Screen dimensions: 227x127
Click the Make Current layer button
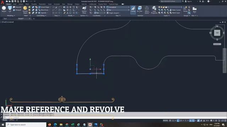pos(175,10)
